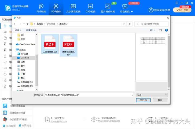Click the lock icon in sidebar
The width and height of the screenshot is (195, 129).
tap(5, 56)
